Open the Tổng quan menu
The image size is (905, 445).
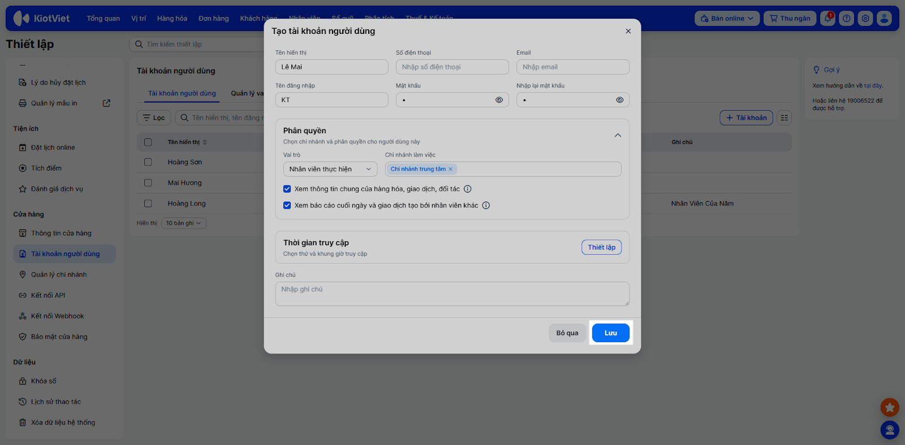tap(104, 19)
